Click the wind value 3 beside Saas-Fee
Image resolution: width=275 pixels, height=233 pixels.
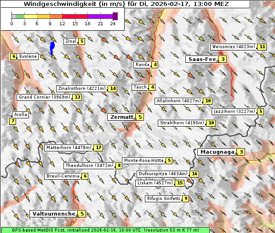point(223,59)
